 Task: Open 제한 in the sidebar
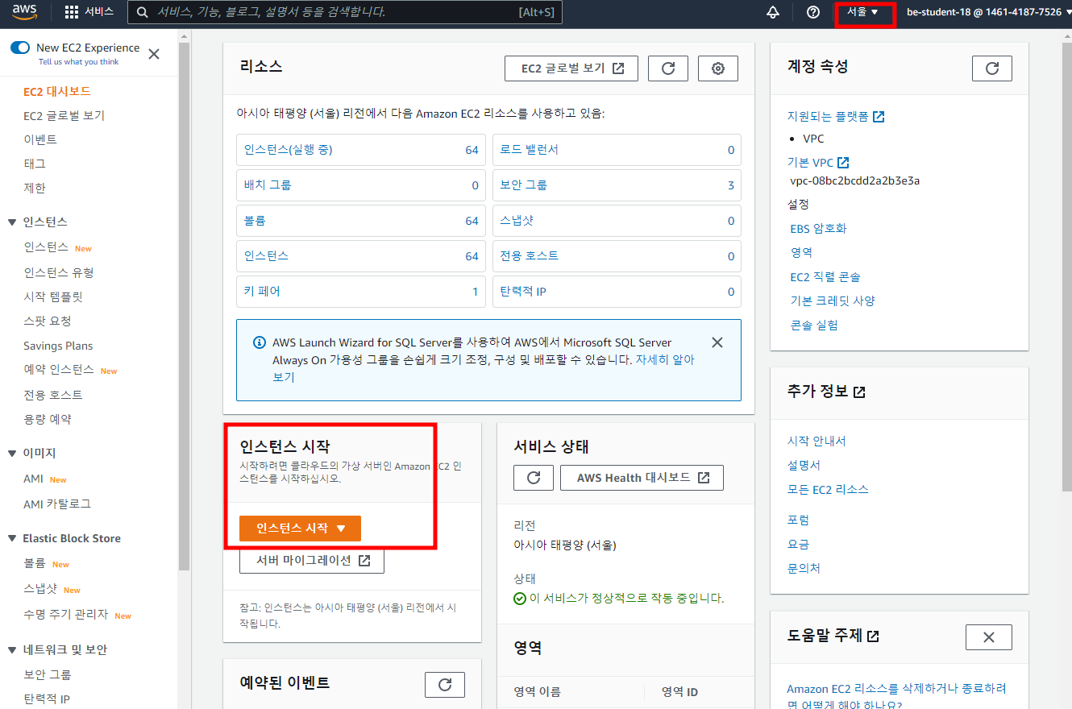35,188
